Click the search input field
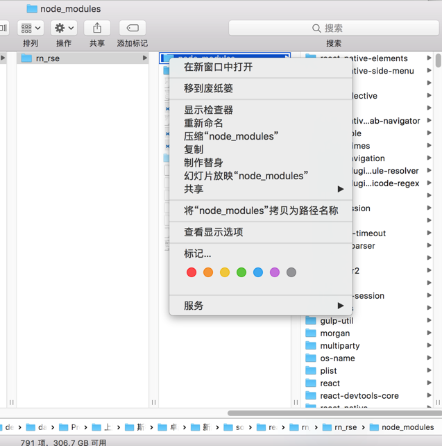442x446 pixels. point(333,28)
